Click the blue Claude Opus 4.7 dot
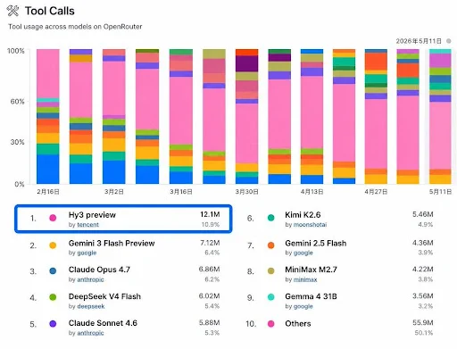 (53, 271)
